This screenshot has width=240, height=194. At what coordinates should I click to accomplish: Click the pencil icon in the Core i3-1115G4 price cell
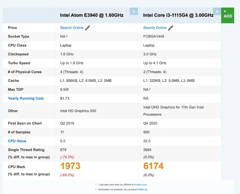click(171, 28)
